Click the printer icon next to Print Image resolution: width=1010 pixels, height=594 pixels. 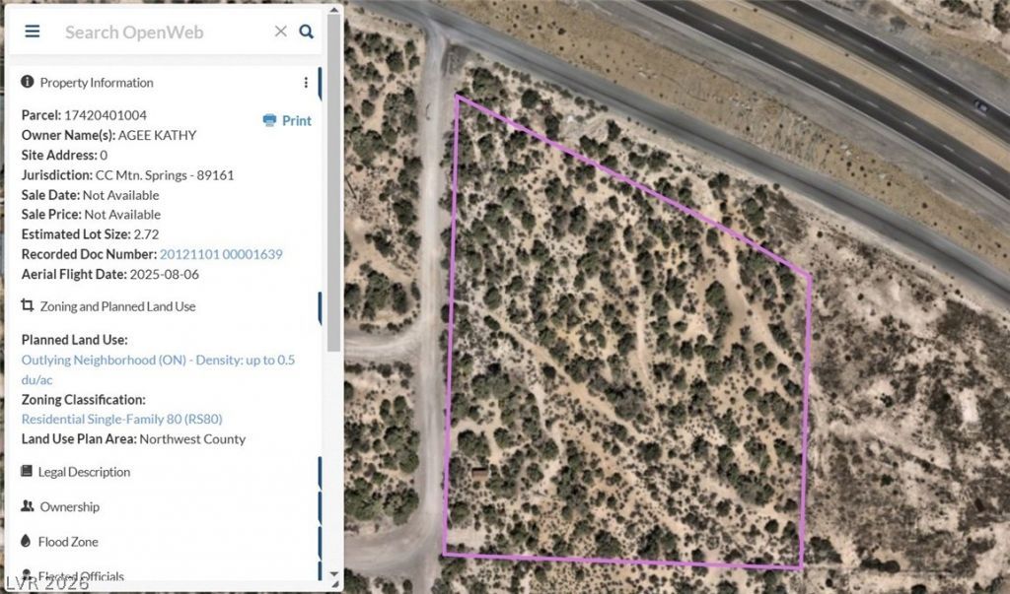pyautogui.click(x=269, y=120)
